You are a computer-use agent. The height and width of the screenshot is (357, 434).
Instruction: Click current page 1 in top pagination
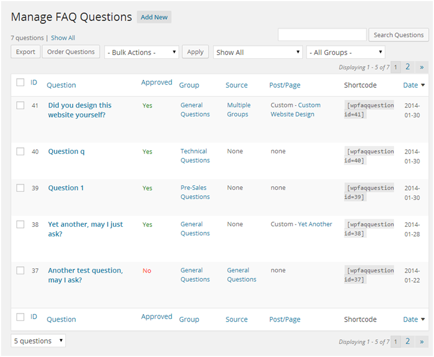396,67
